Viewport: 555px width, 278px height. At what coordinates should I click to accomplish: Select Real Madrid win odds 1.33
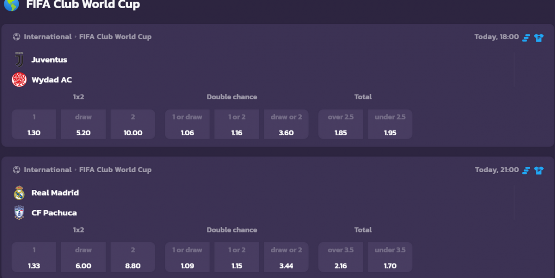(34, 257)
